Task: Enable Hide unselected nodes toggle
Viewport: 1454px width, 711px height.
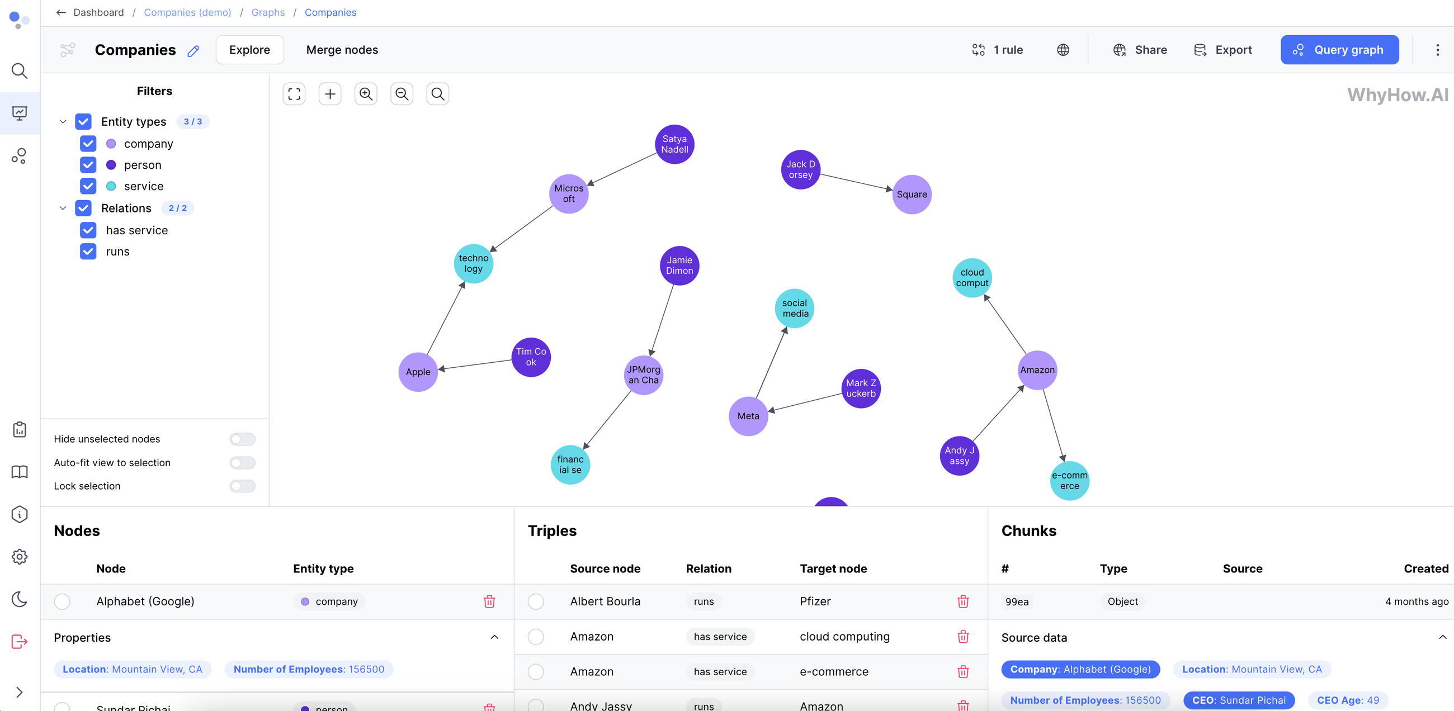Action: (x=242, y=439)
